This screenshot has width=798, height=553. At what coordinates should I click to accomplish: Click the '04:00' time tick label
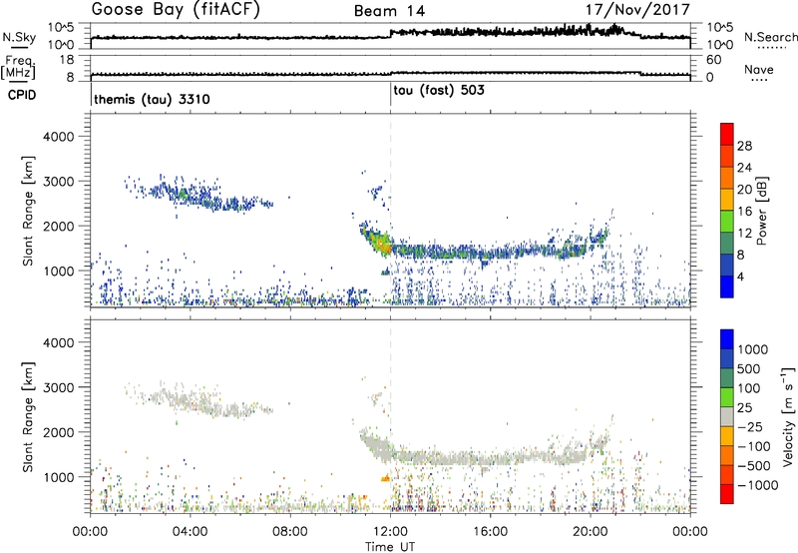coord(191,532)
